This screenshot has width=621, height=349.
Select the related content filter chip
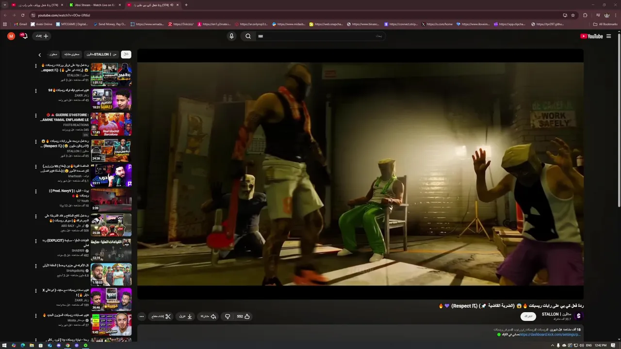[x=72, y=54]
